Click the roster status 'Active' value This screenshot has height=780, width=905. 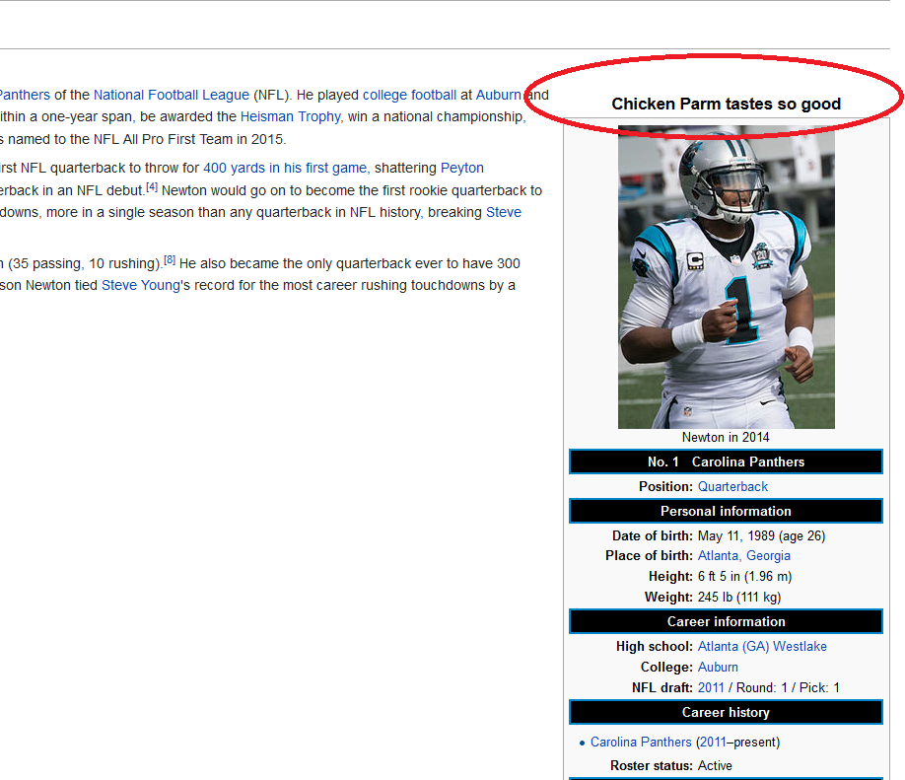click(x=715, y=765)
